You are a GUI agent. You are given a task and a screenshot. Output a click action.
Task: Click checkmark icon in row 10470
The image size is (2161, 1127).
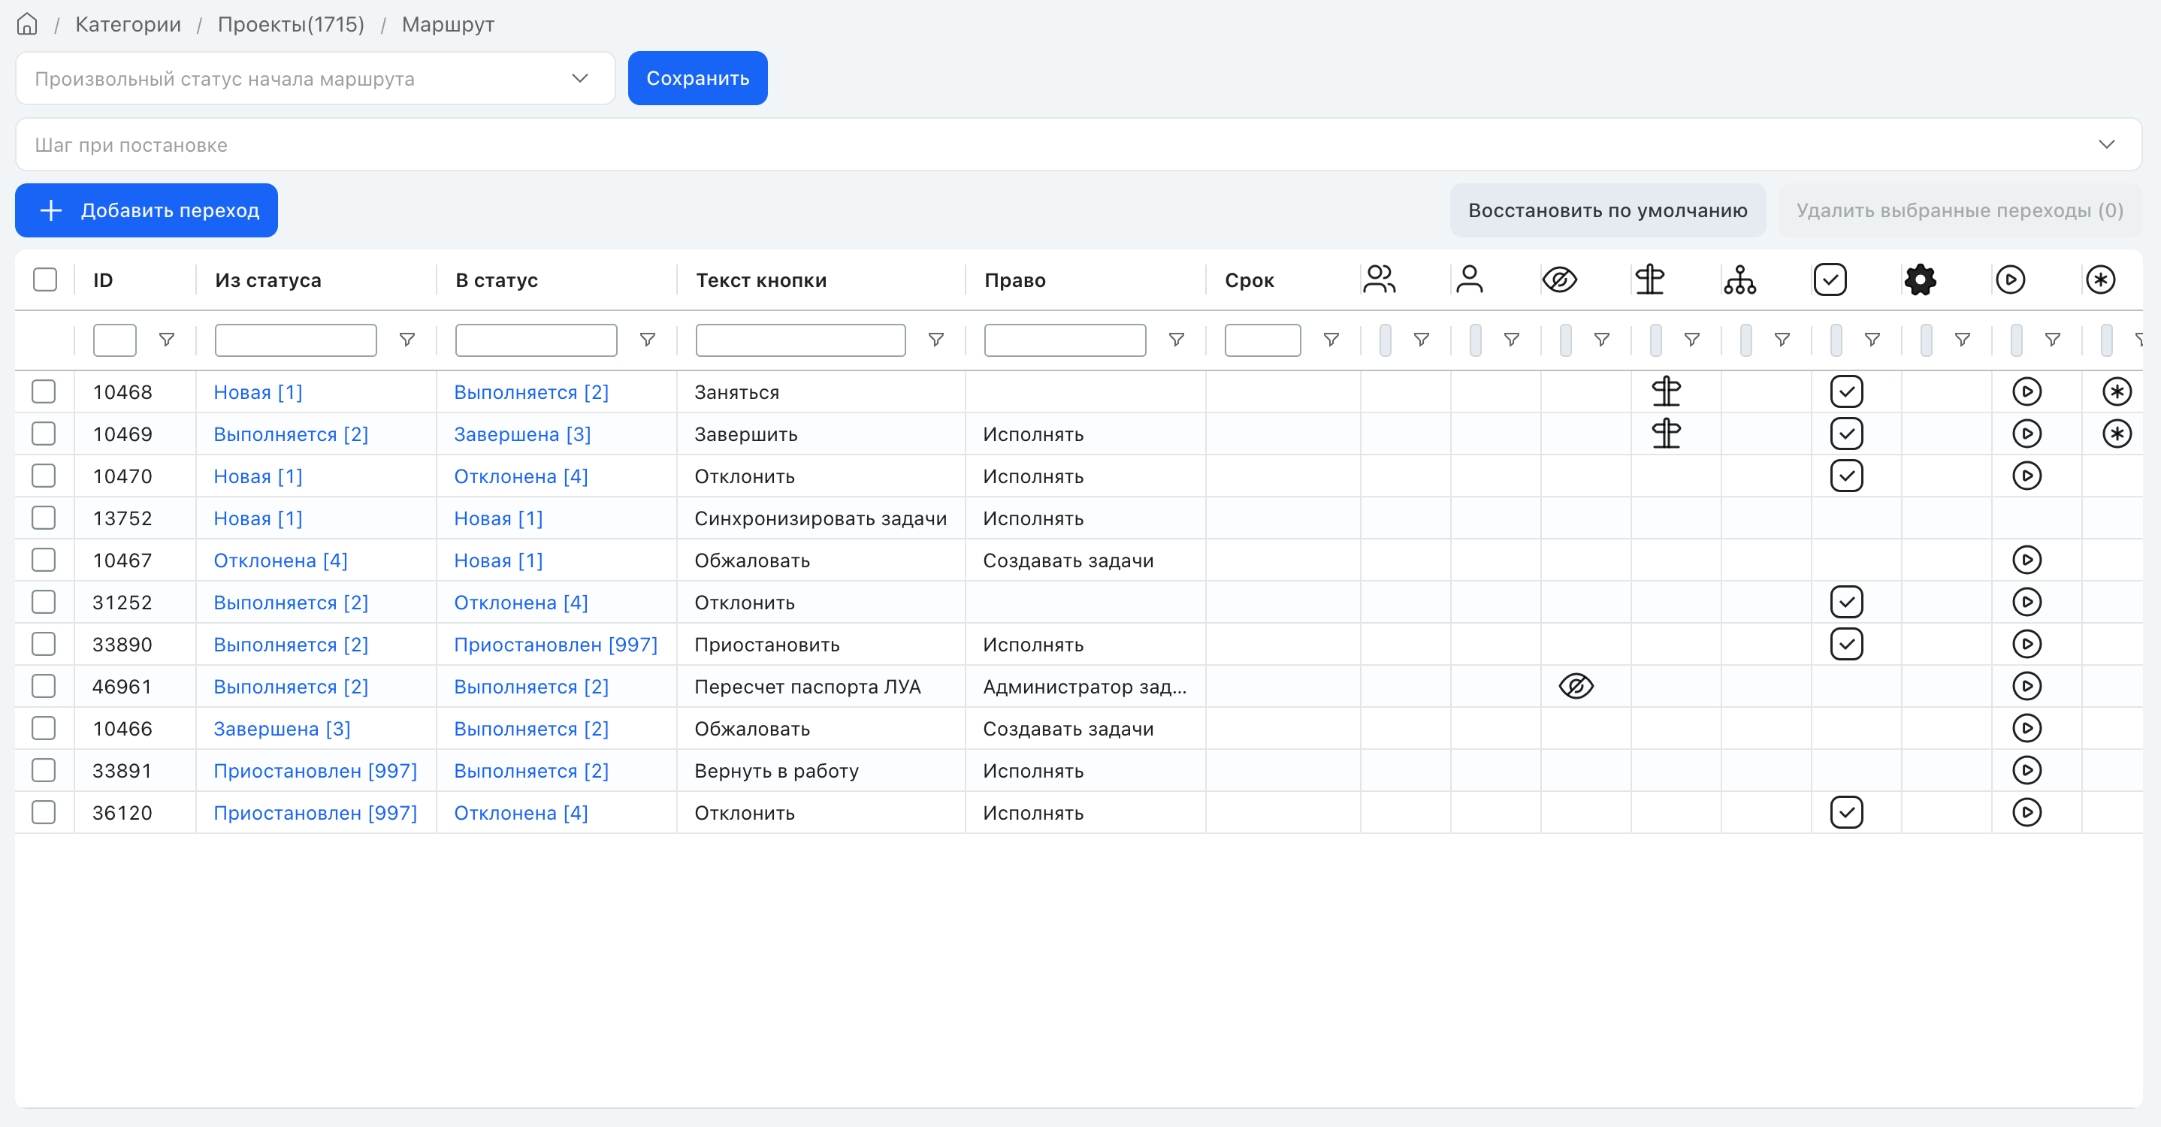tap(1846, 476)
